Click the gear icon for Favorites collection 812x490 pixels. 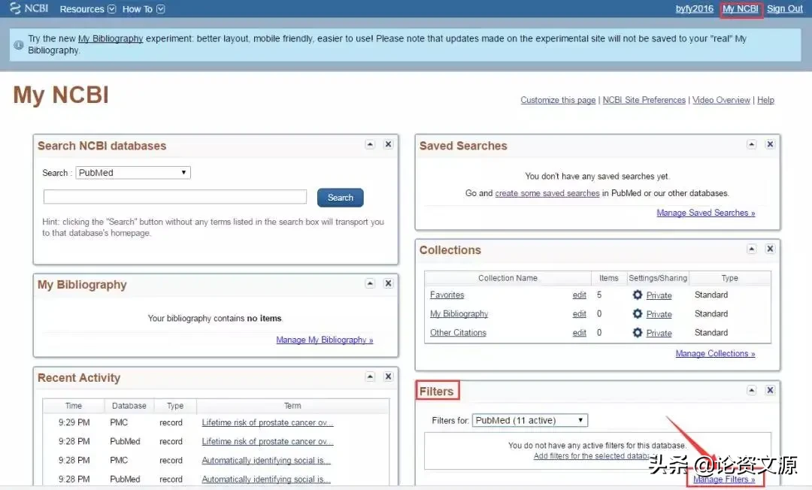638,295
